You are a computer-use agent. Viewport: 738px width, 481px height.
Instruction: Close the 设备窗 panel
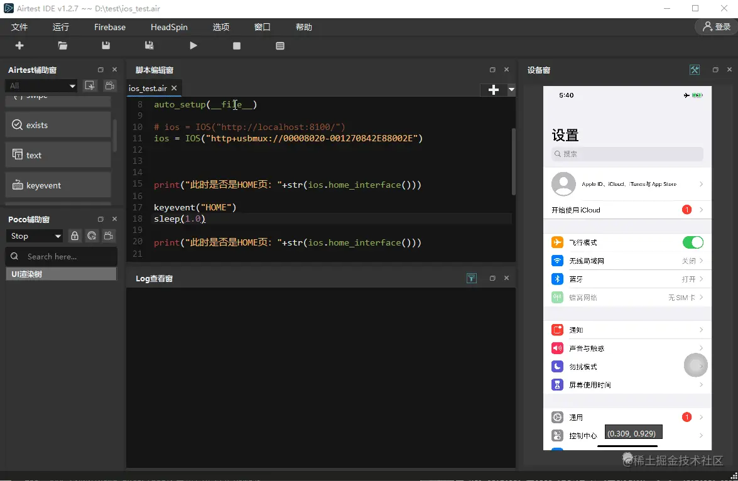point(730,70)
